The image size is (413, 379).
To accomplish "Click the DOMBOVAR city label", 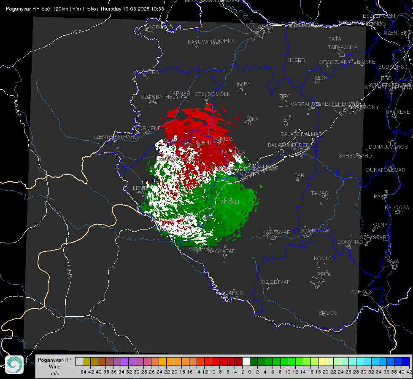I will (x=314, y=231).
